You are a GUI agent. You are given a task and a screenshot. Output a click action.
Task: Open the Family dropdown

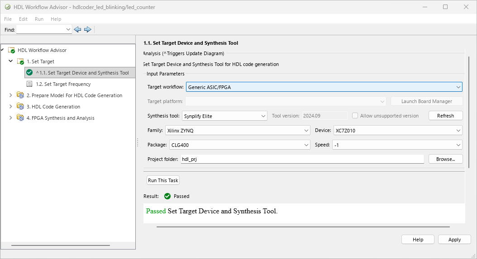(306, 131)
